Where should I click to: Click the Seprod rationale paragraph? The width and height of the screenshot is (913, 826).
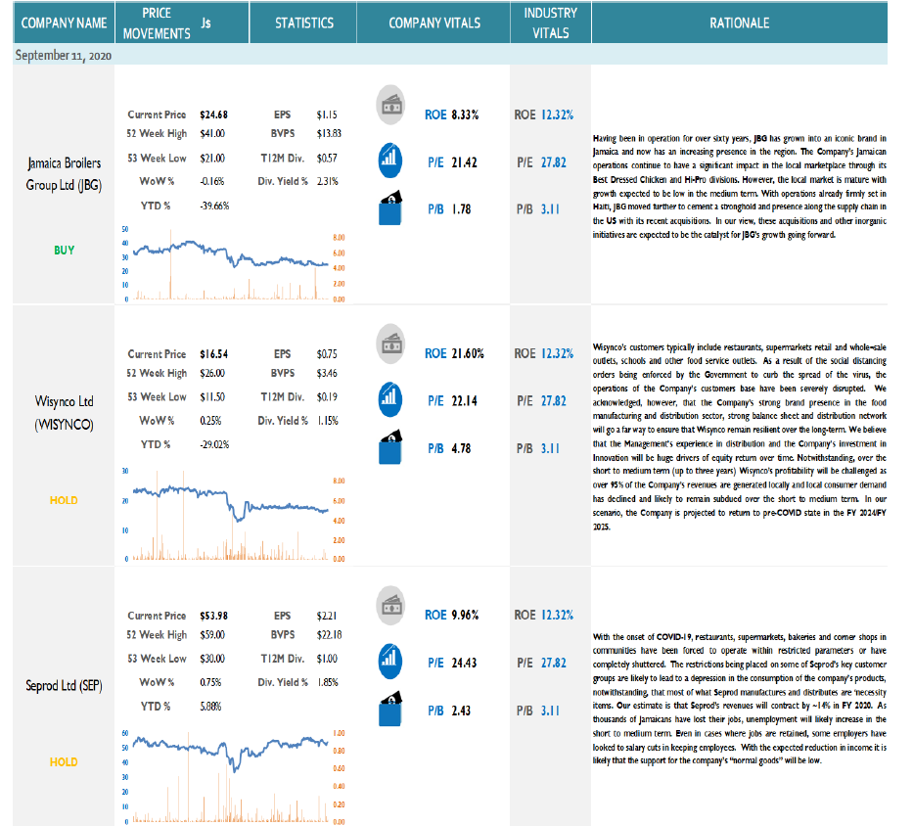pos(740,699)
